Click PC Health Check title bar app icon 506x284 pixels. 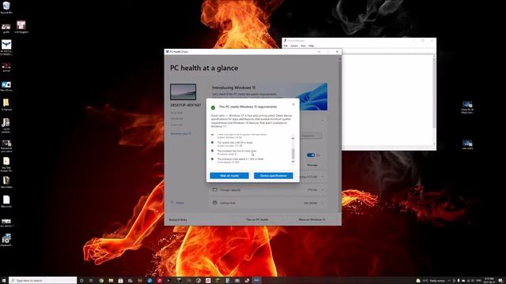(167, 51)
